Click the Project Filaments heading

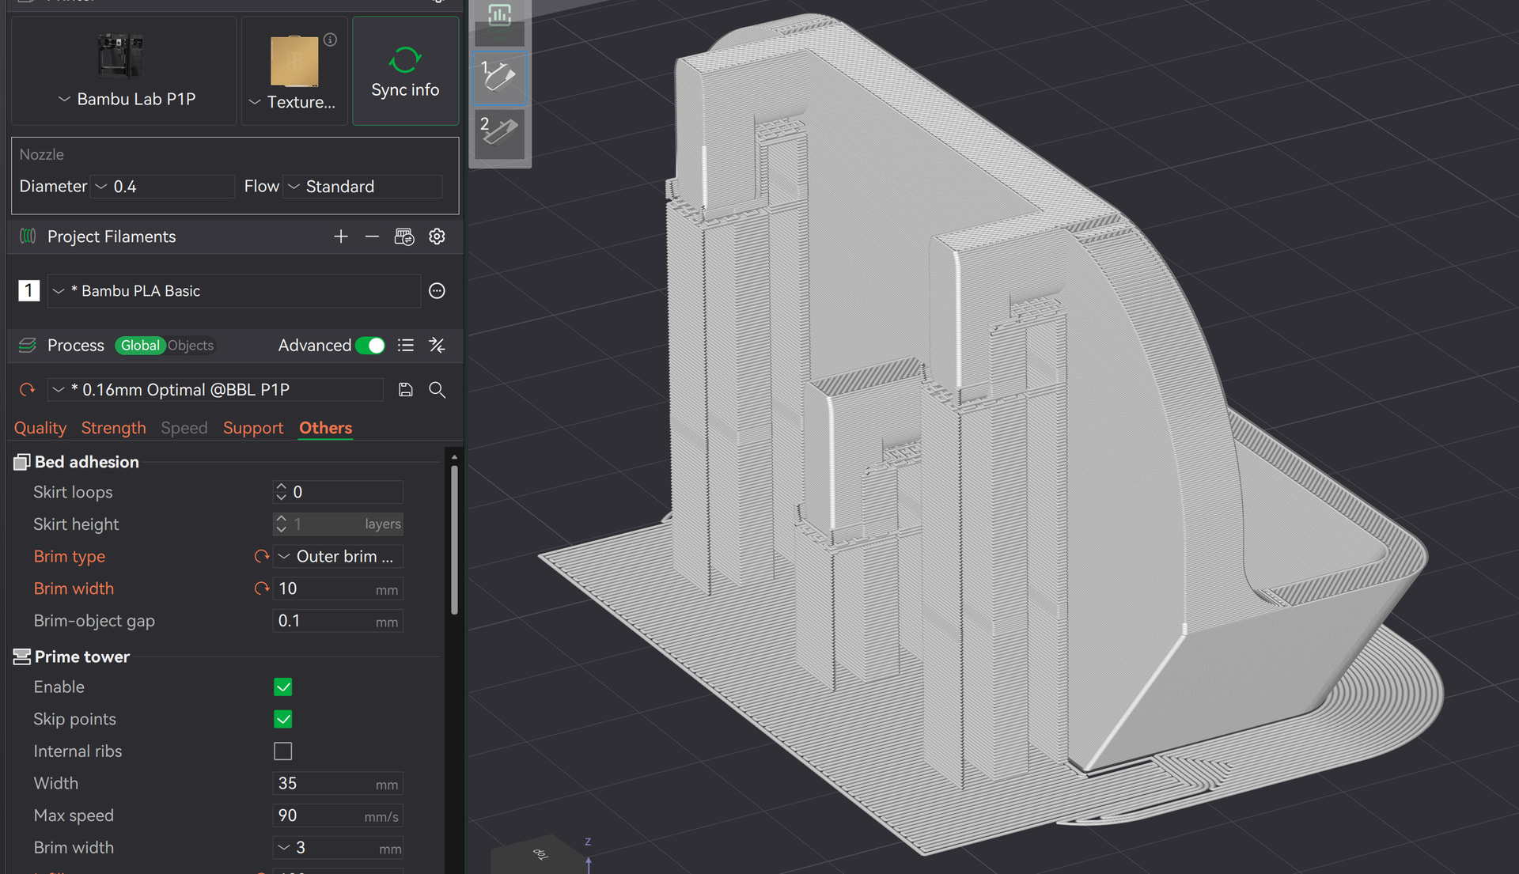pos(112,236)
